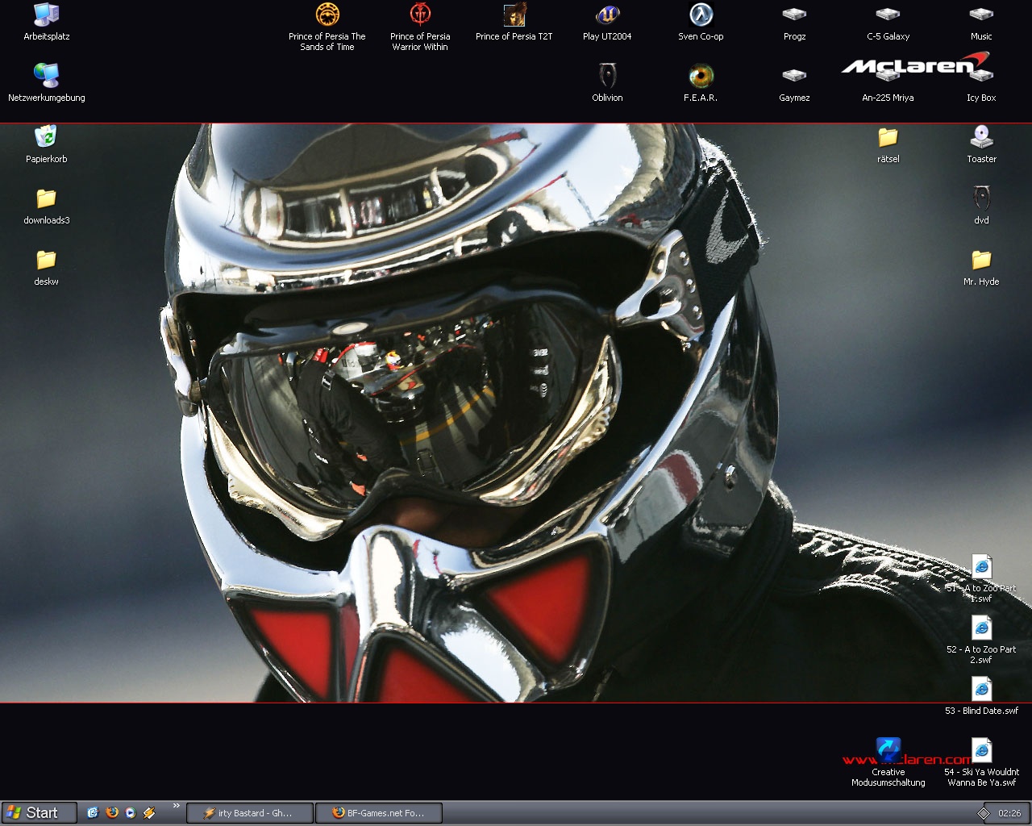Select the 53 - Blind Date.swf file
Image resolution: width=1032 pixels, height=826 pixels.
[x=981, y=696]
